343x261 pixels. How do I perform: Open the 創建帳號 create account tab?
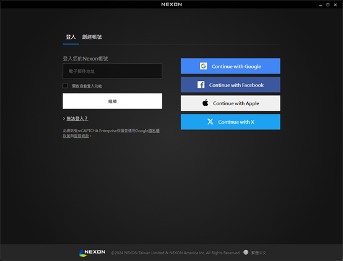coord(92,37)
